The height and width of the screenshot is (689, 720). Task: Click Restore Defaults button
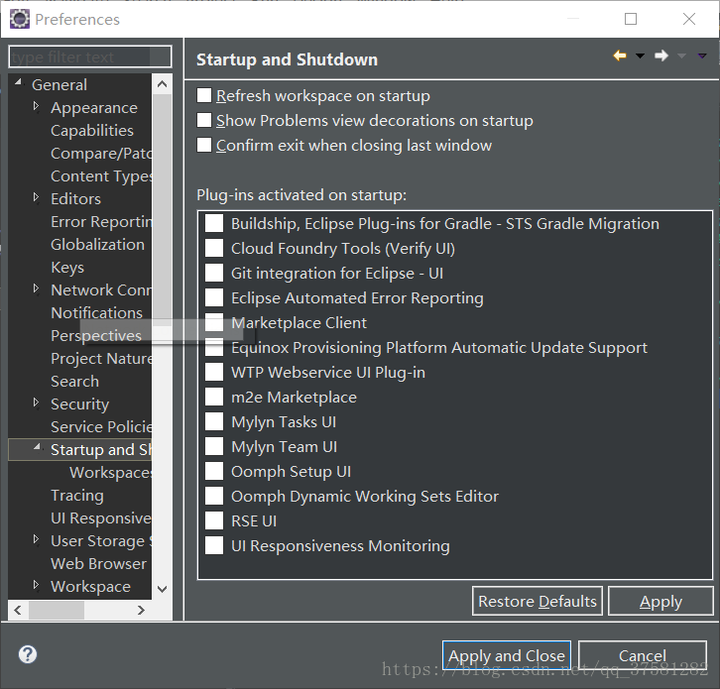coord(538,601)
